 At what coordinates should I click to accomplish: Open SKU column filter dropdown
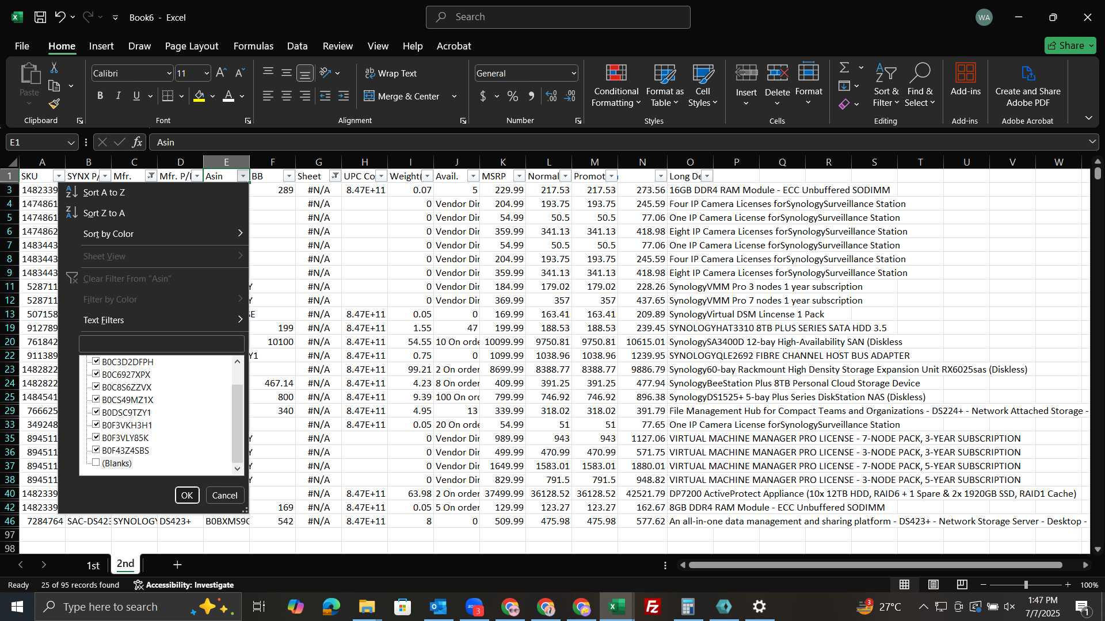58,176
